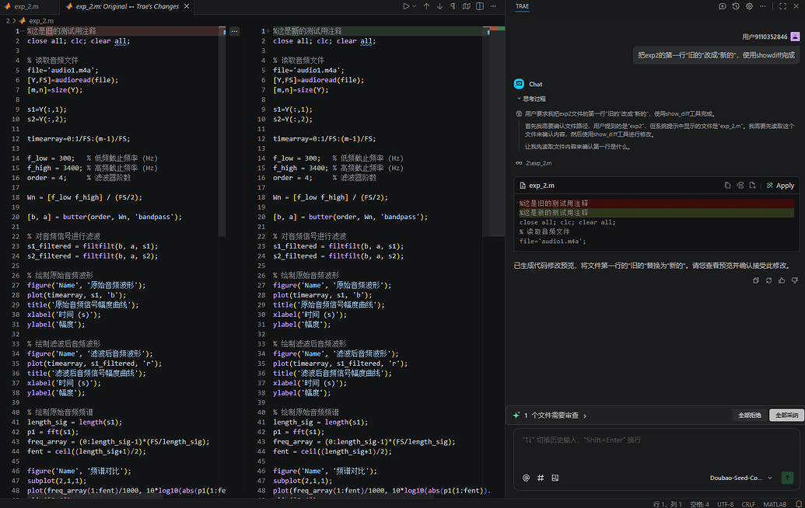Click the user avatar icon

click(x=795, y=37)
